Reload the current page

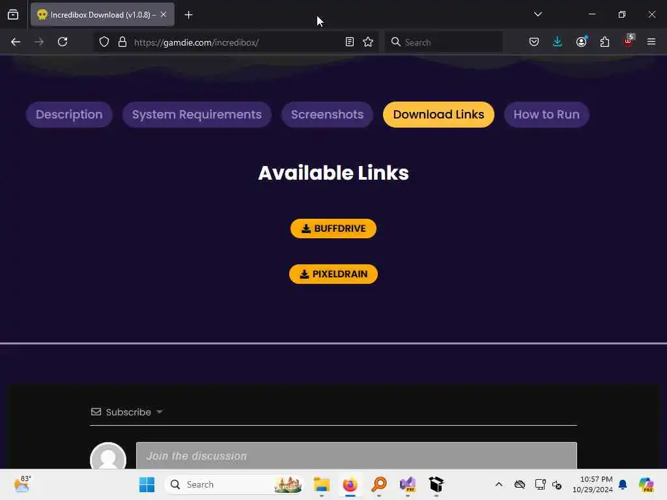63,42
